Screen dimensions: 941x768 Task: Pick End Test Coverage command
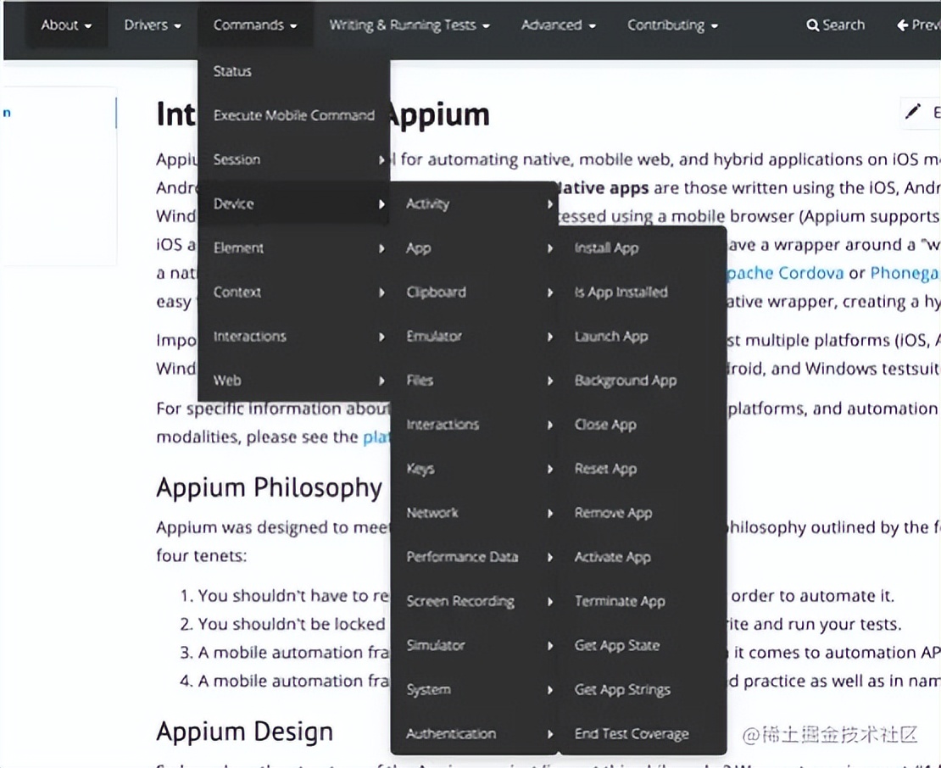(x=631, y=734)
